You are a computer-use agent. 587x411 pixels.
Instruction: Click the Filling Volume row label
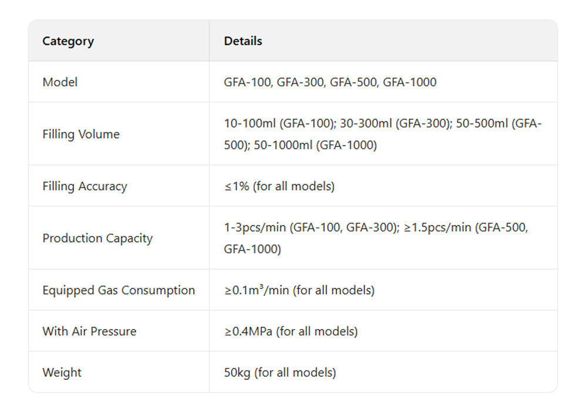point(81,134)
